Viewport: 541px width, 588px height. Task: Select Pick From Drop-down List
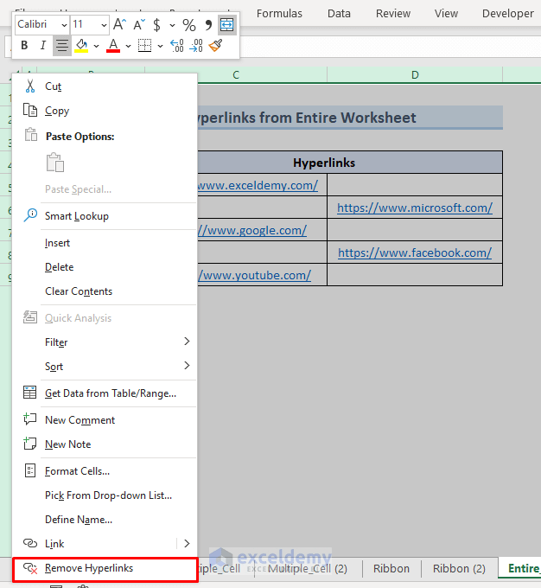coord(105,495)
